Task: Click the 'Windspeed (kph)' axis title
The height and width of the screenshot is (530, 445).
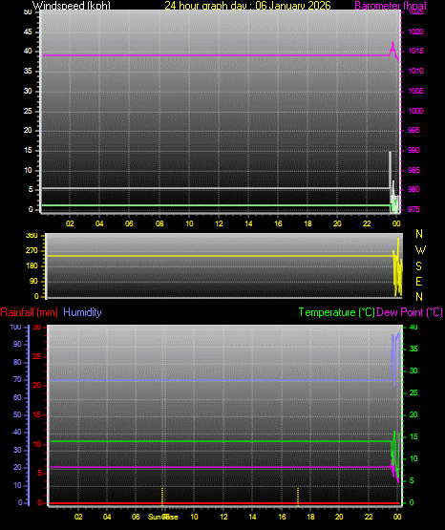Action: (72, 5)
